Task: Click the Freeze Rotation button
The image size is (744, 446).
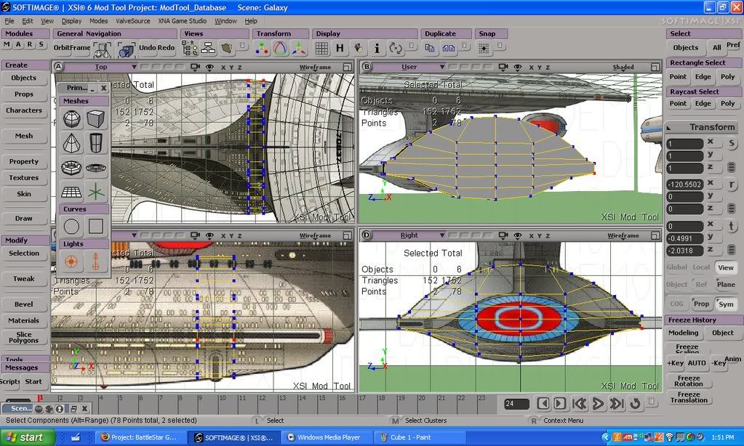Action: [689, 381]
